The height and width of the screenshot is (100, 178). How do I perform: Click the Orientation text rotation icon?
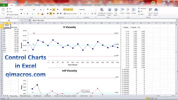coord(58,10)
